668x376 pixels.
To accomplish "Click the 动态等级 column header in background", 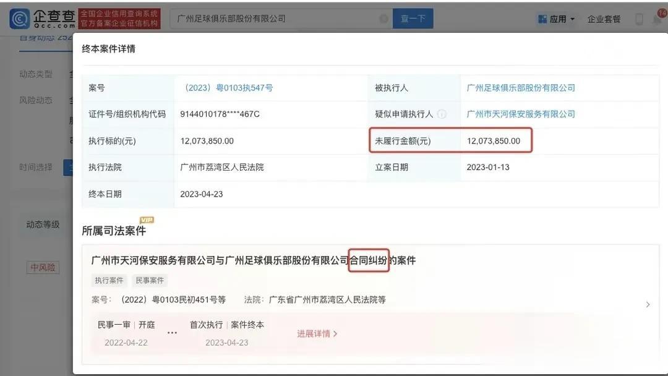I will (x=43, y=224).
